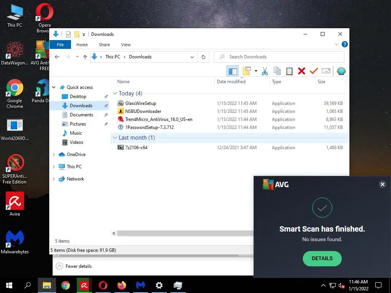Open the New folder icon dropdown arrow
The image size is (391, 293).
[256, 71]
